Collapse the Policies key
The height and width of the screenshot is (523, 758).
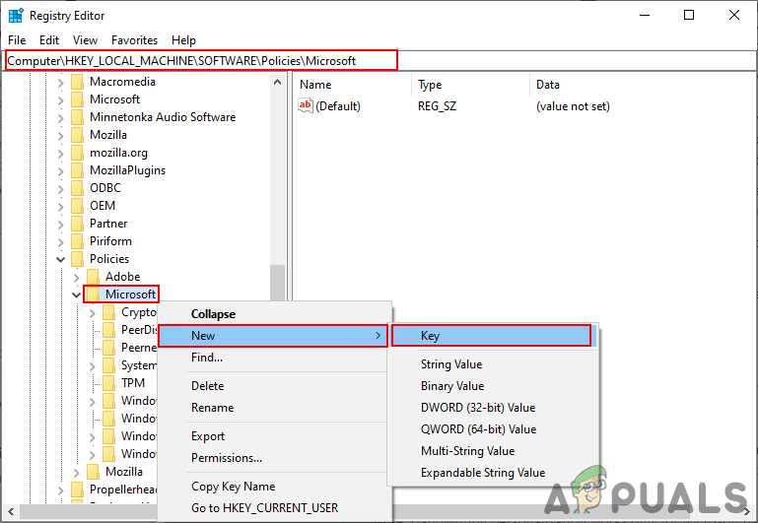pyautogui.click(x=60, y=259)
